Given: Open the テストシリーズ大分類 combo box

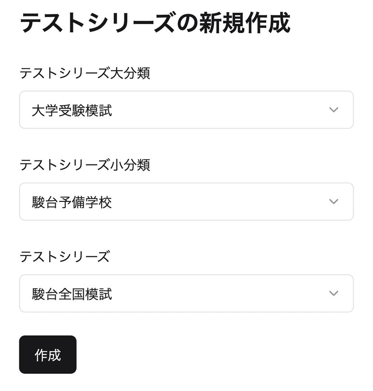Looking at the screenshot, I should coord(186,110).
